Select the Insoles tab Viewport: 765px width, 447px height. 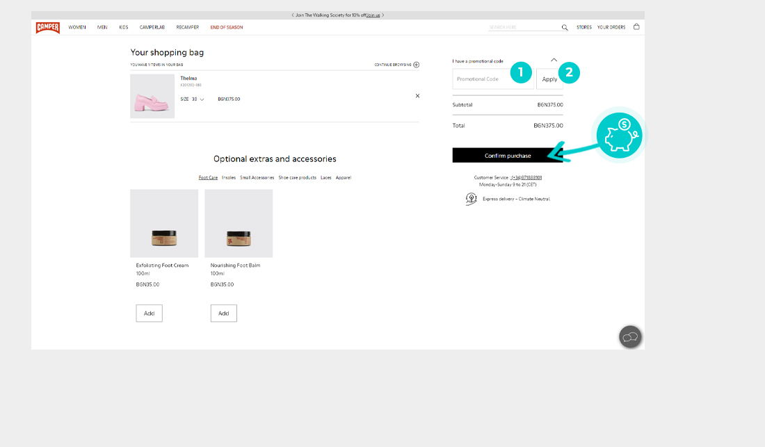point(229,177)
